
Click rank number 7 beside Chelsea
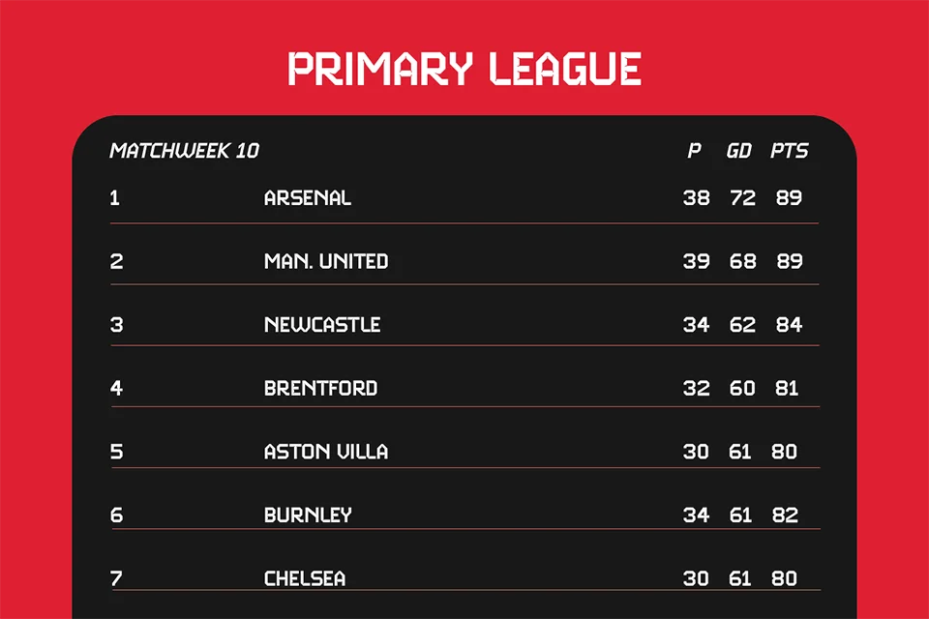pyautogui.click(x=116, y=579)
